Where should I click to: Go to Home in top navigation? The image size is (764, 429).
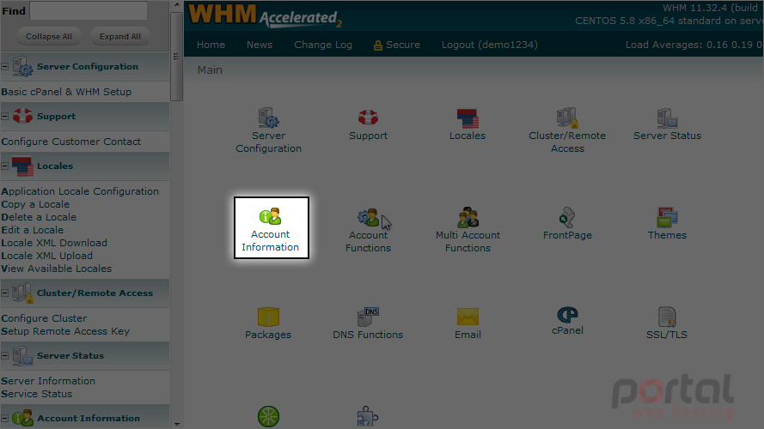point(211,45)
